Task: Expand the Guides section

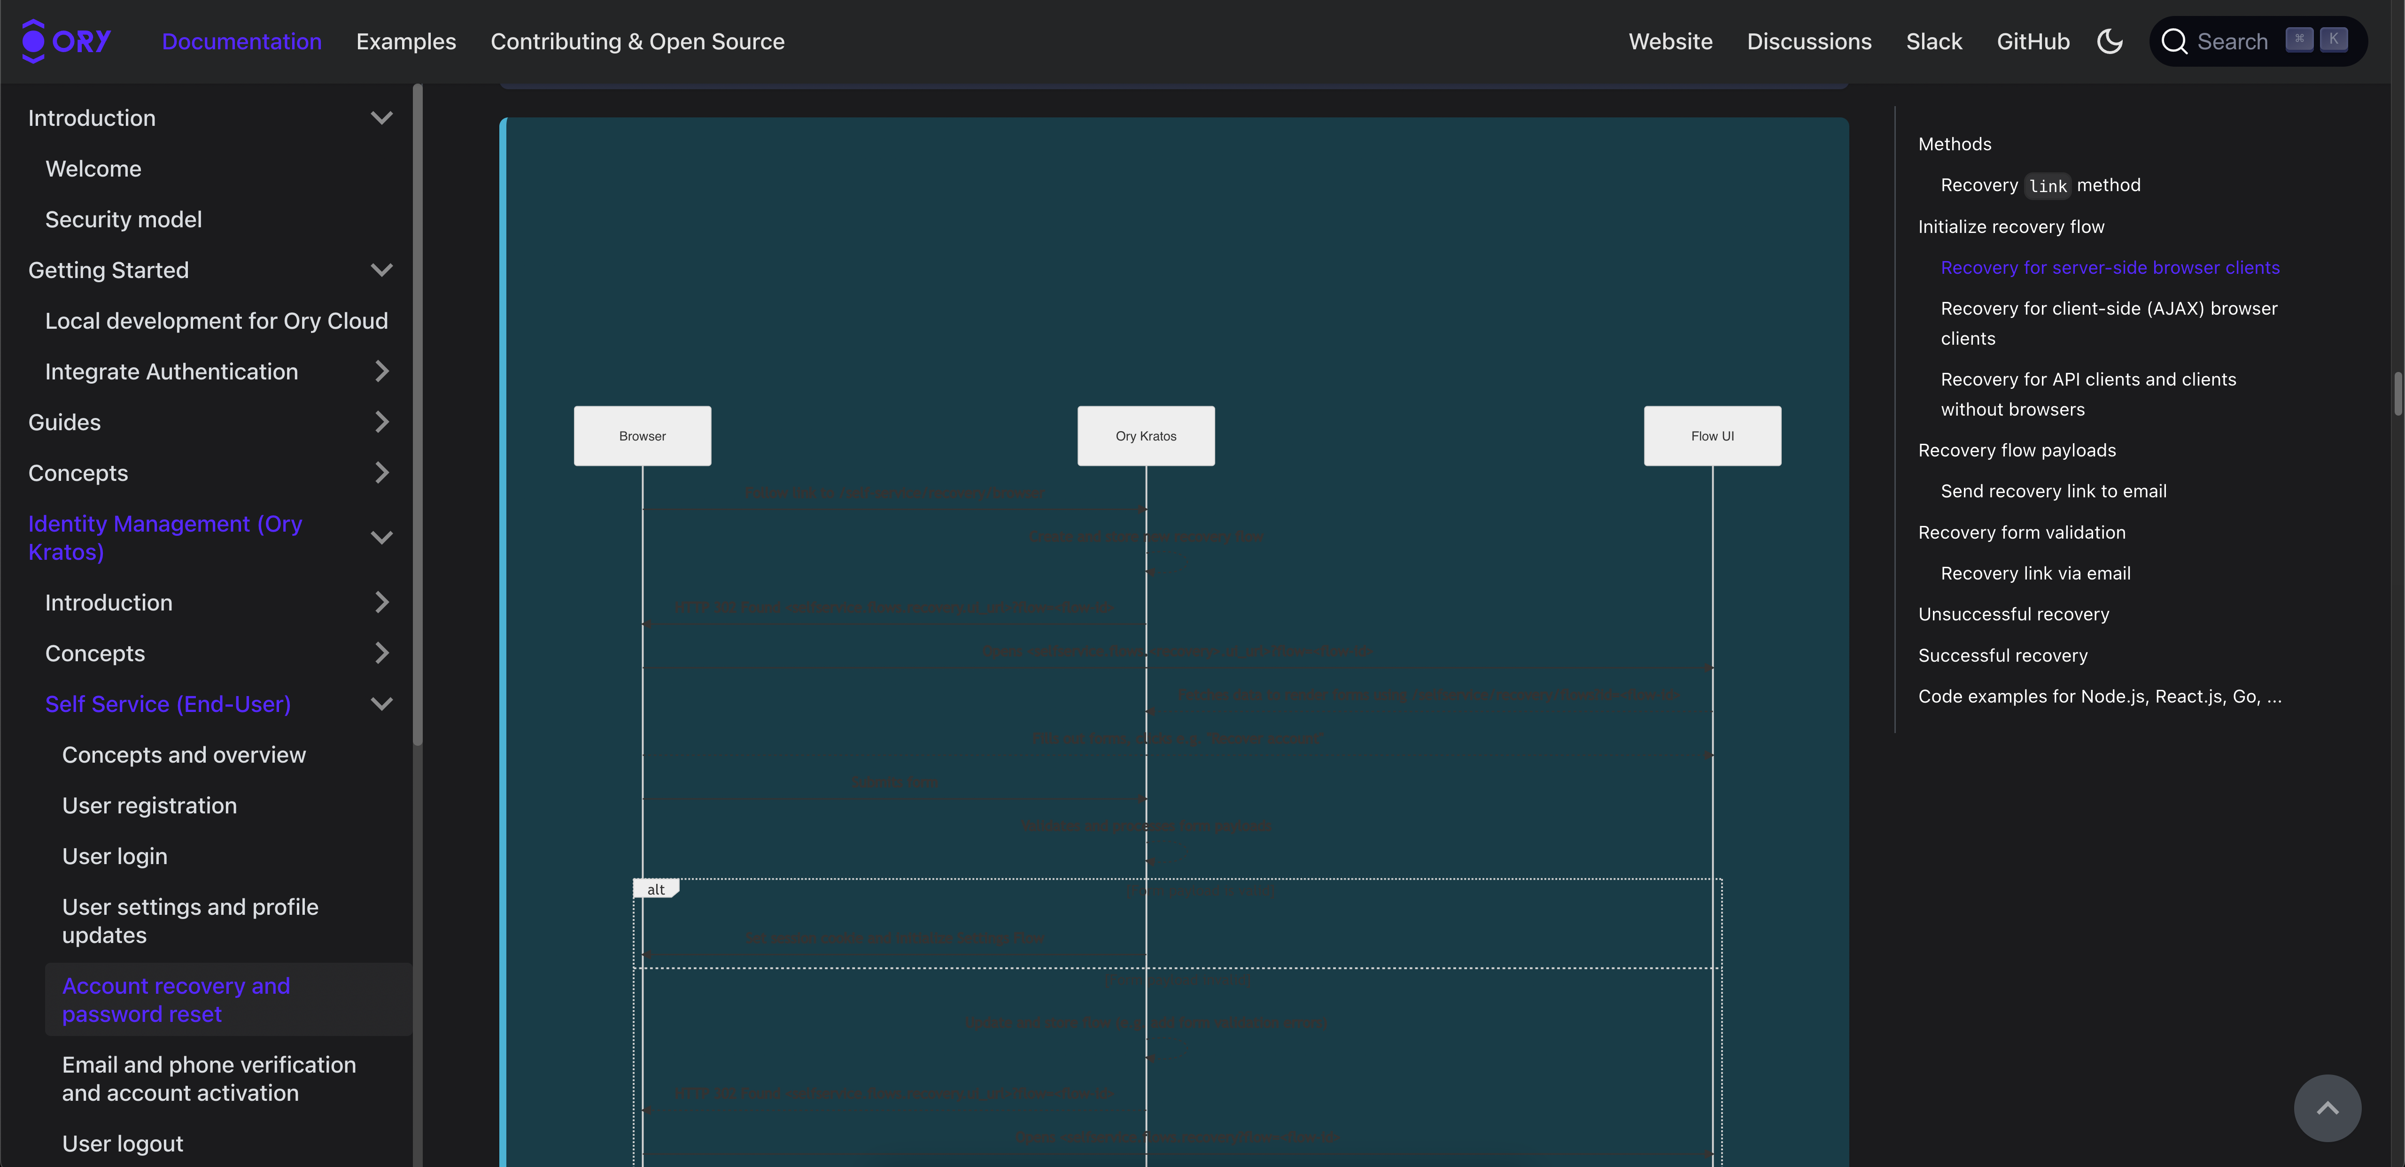Action: 382,422
